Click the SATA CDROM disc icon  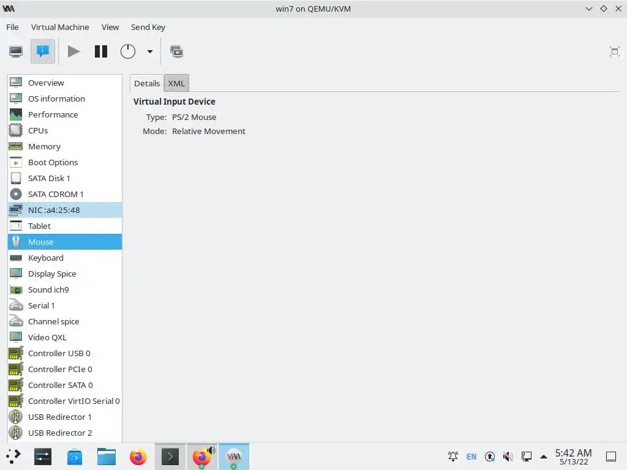pyautogui.click(x=15, y=194)
